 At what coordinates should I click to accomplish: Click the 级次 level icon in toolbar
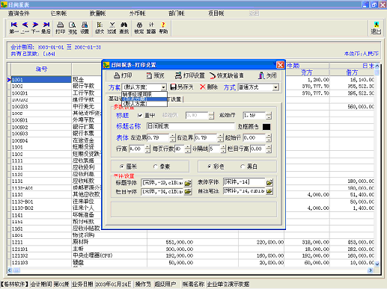click(x=100, y=28)
